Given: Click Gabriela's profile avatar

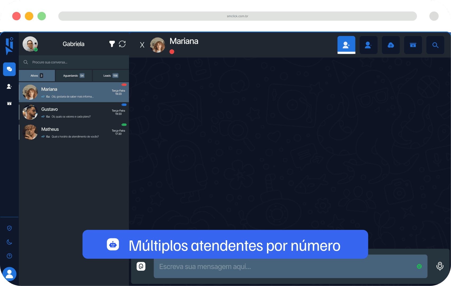Looking at the screenshot, I should click(x=30, y=44).
